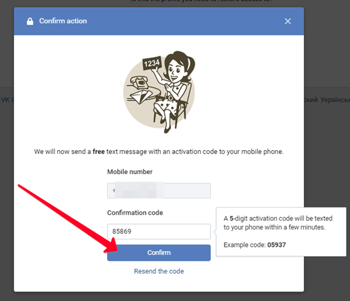Click the blurred Mobile number field
The width and height of the screenshot is (350, 301).
click(x=159, y=190)
